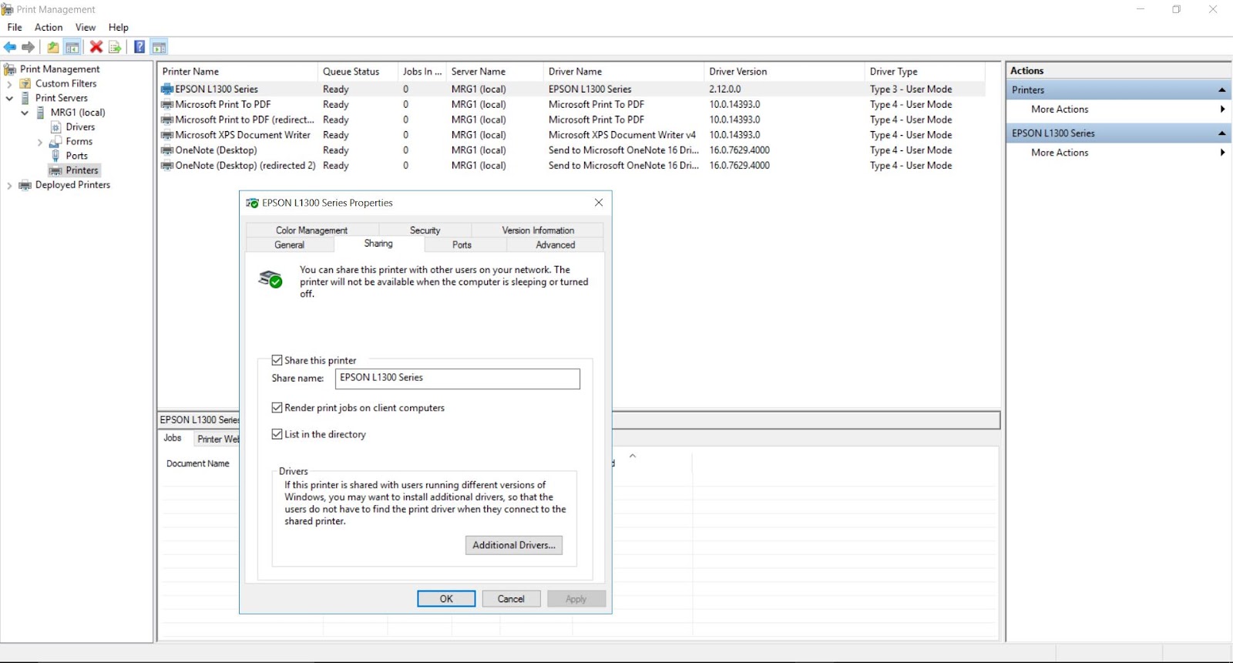Select the Jobs tab in lower pane
Image resolution: width=1233 pixels, height=663 pixels.
173,438
